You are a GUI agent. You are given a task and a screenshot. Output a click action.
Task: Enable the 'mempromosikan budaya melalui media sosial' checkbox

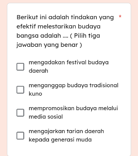[x=20, y=113]
